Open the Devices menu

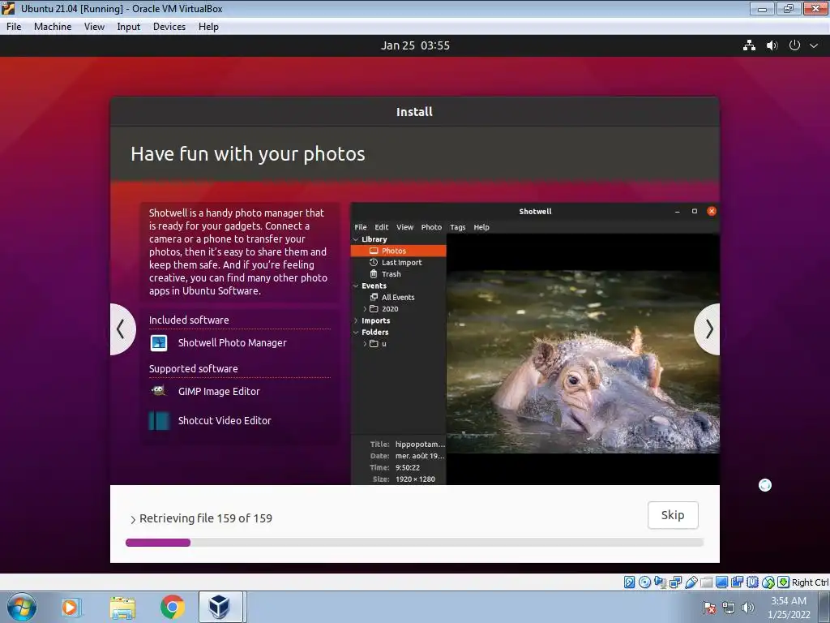169,27
